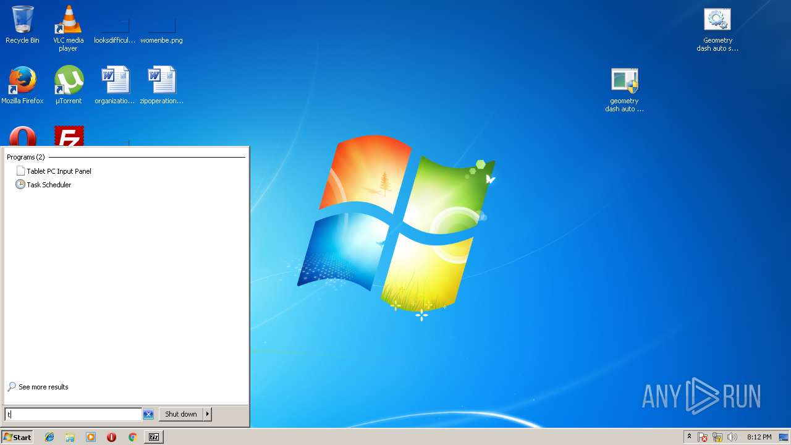The height and width of the screenshot is (445, 791).
Task: Open Recycle Bin on desktop
Action: tap(22, 25)
